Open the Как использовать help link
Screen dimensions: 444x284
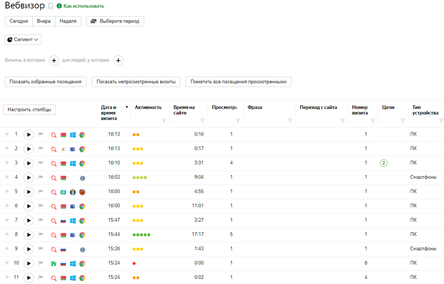(x=83, y=6)
